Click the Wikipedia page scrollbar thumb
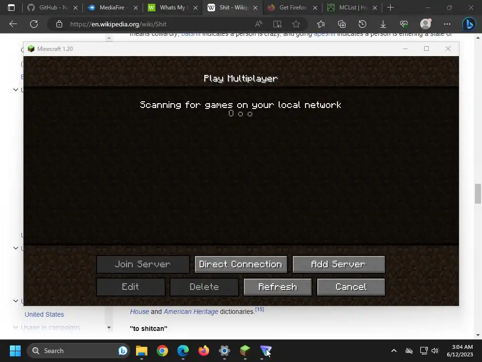The height and width of the screenshot is (362, 482). pyautogui.click(x=478, y=194)
